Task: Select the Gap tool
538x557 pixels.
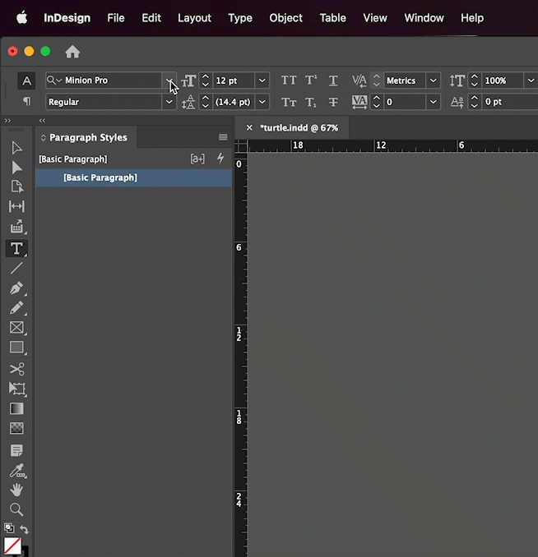Action: pyautogui.click(x=16, y=206)
